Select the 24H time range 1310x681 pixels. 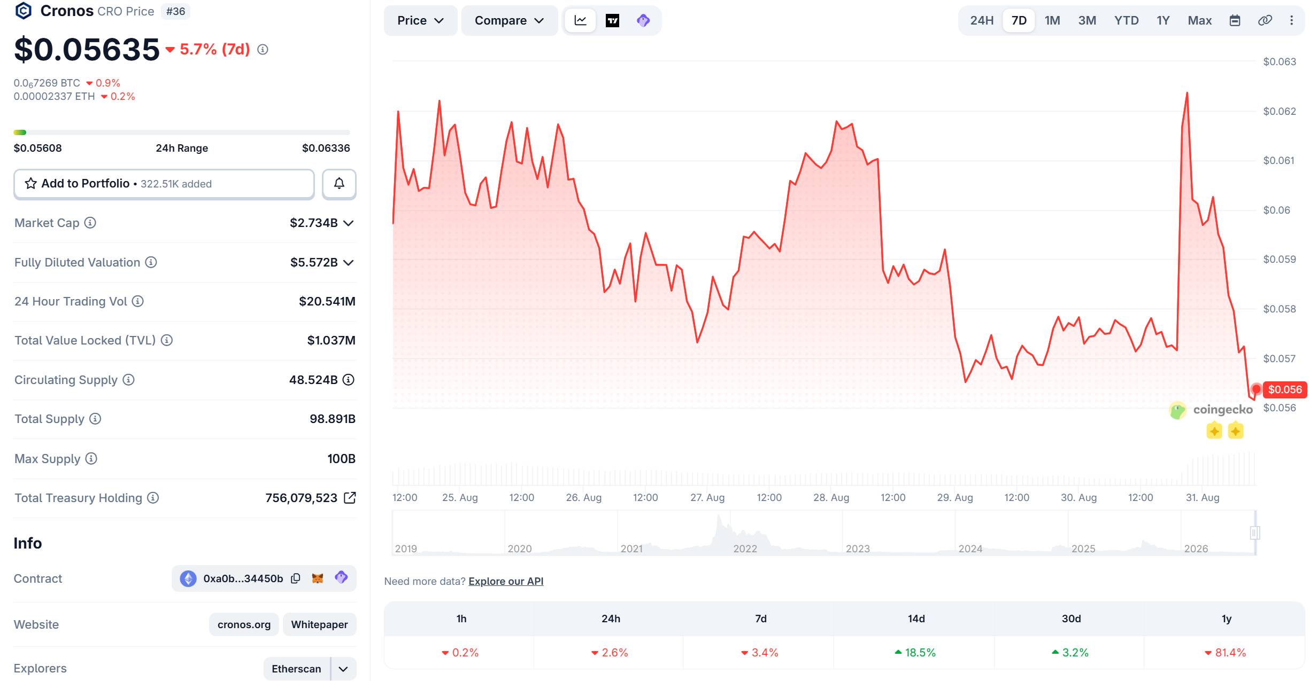(x=982, y=21)
